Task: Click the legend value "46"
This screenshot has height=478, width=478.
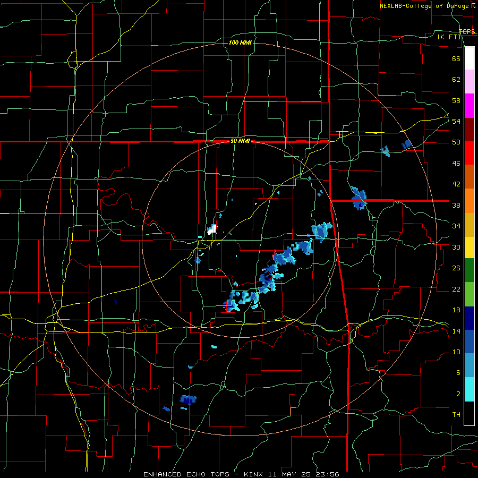Action: (x=456, y=164)
